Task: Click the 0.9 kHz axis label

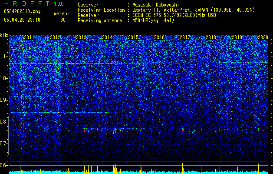Action: (4, 100)
